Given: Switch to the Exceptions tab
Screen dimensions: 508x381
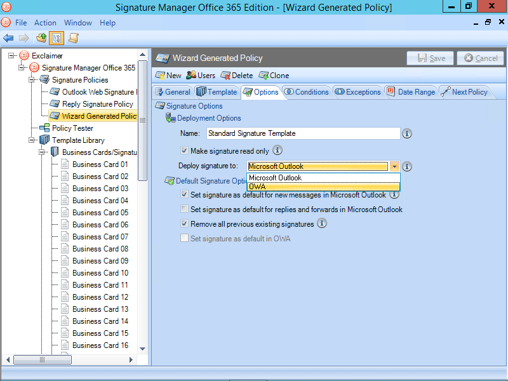Looking at the screenshot, I should tap(358, 92).
